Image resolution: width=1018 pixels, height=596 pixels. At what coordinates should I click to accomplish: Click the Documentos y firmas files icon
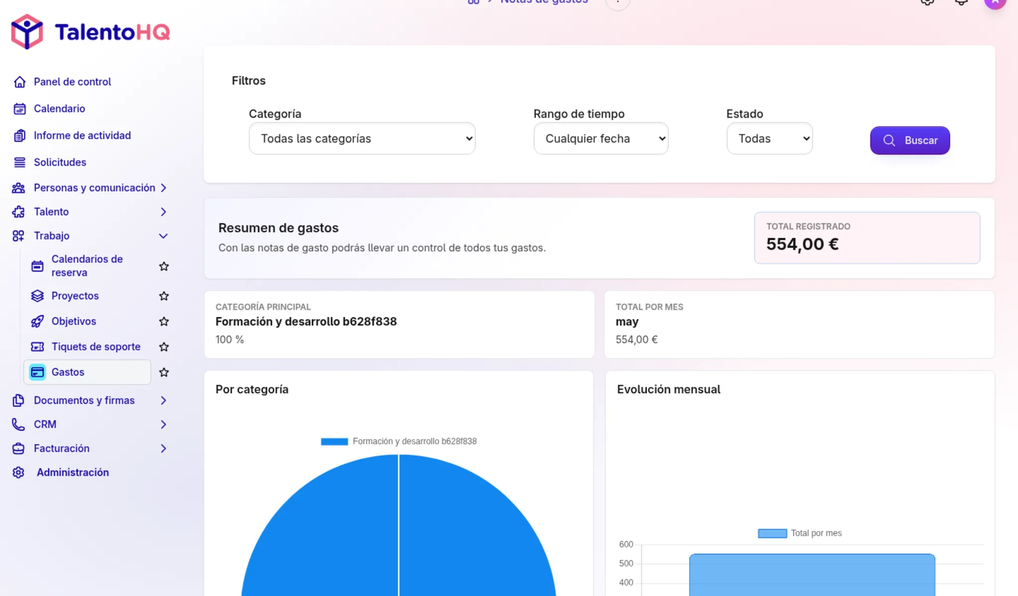pos(18,400)
